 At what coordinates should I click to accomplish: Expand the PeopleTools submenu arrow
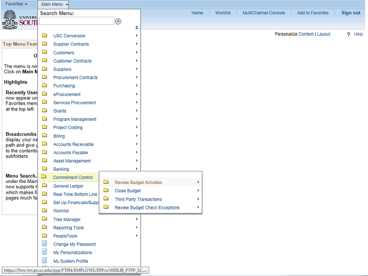(137, 236)
